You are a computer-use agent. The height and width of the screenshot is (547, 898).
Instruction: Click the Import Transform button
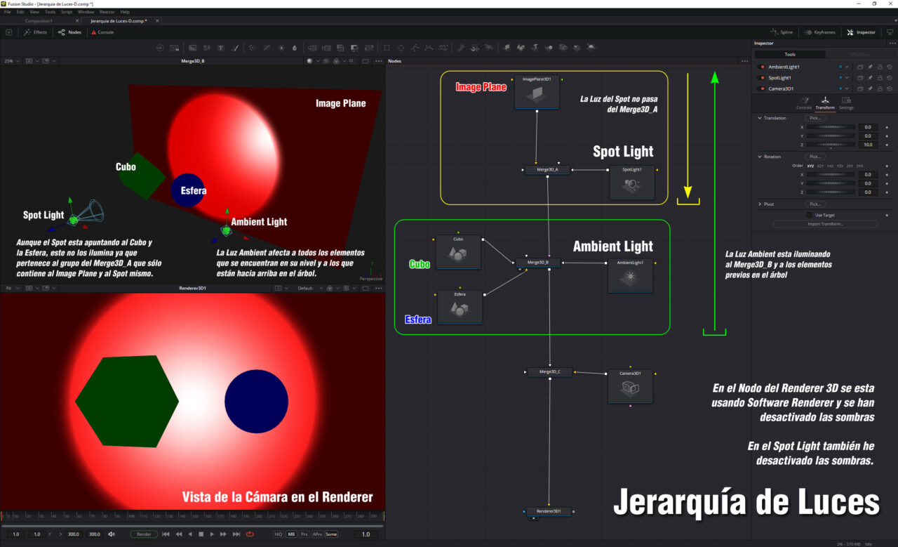point(825,224)
